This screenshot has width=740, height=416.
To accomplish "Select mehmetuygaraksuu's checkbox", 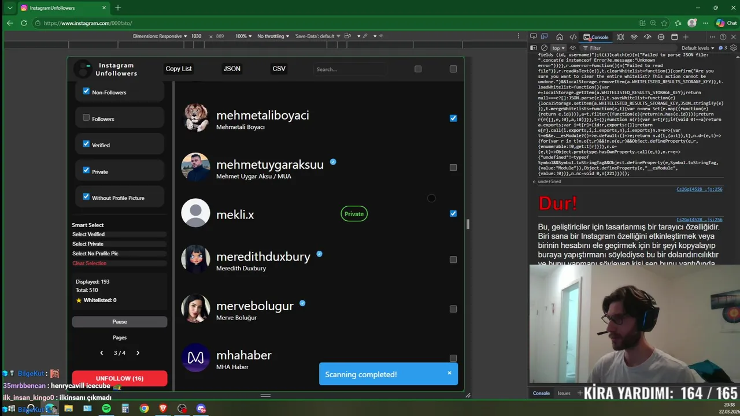I will tap(453, 168).
